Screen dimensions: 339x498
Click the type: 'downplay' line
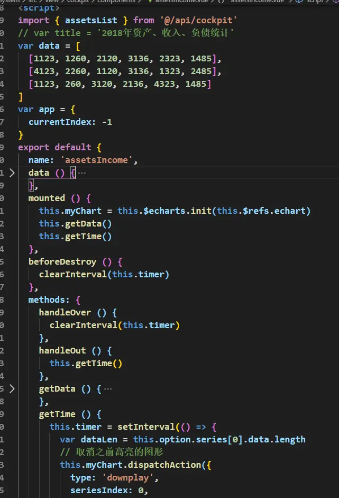(x=114, y=478)
